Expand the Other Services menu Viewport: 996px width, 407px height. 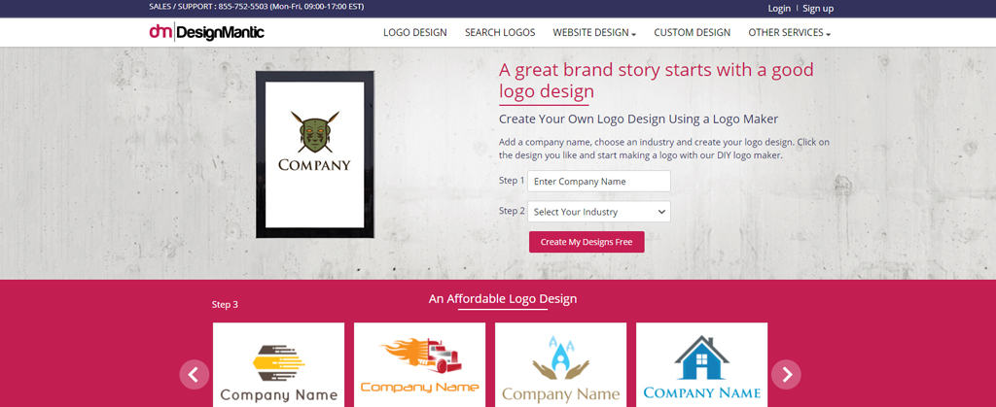pyautogui.click(x=789, y=32)
